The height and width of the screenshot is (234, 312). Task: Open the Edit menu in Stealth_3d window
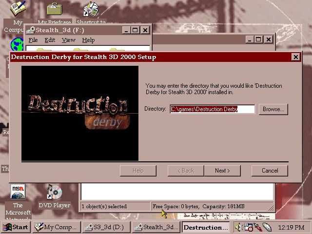point(50,40)
